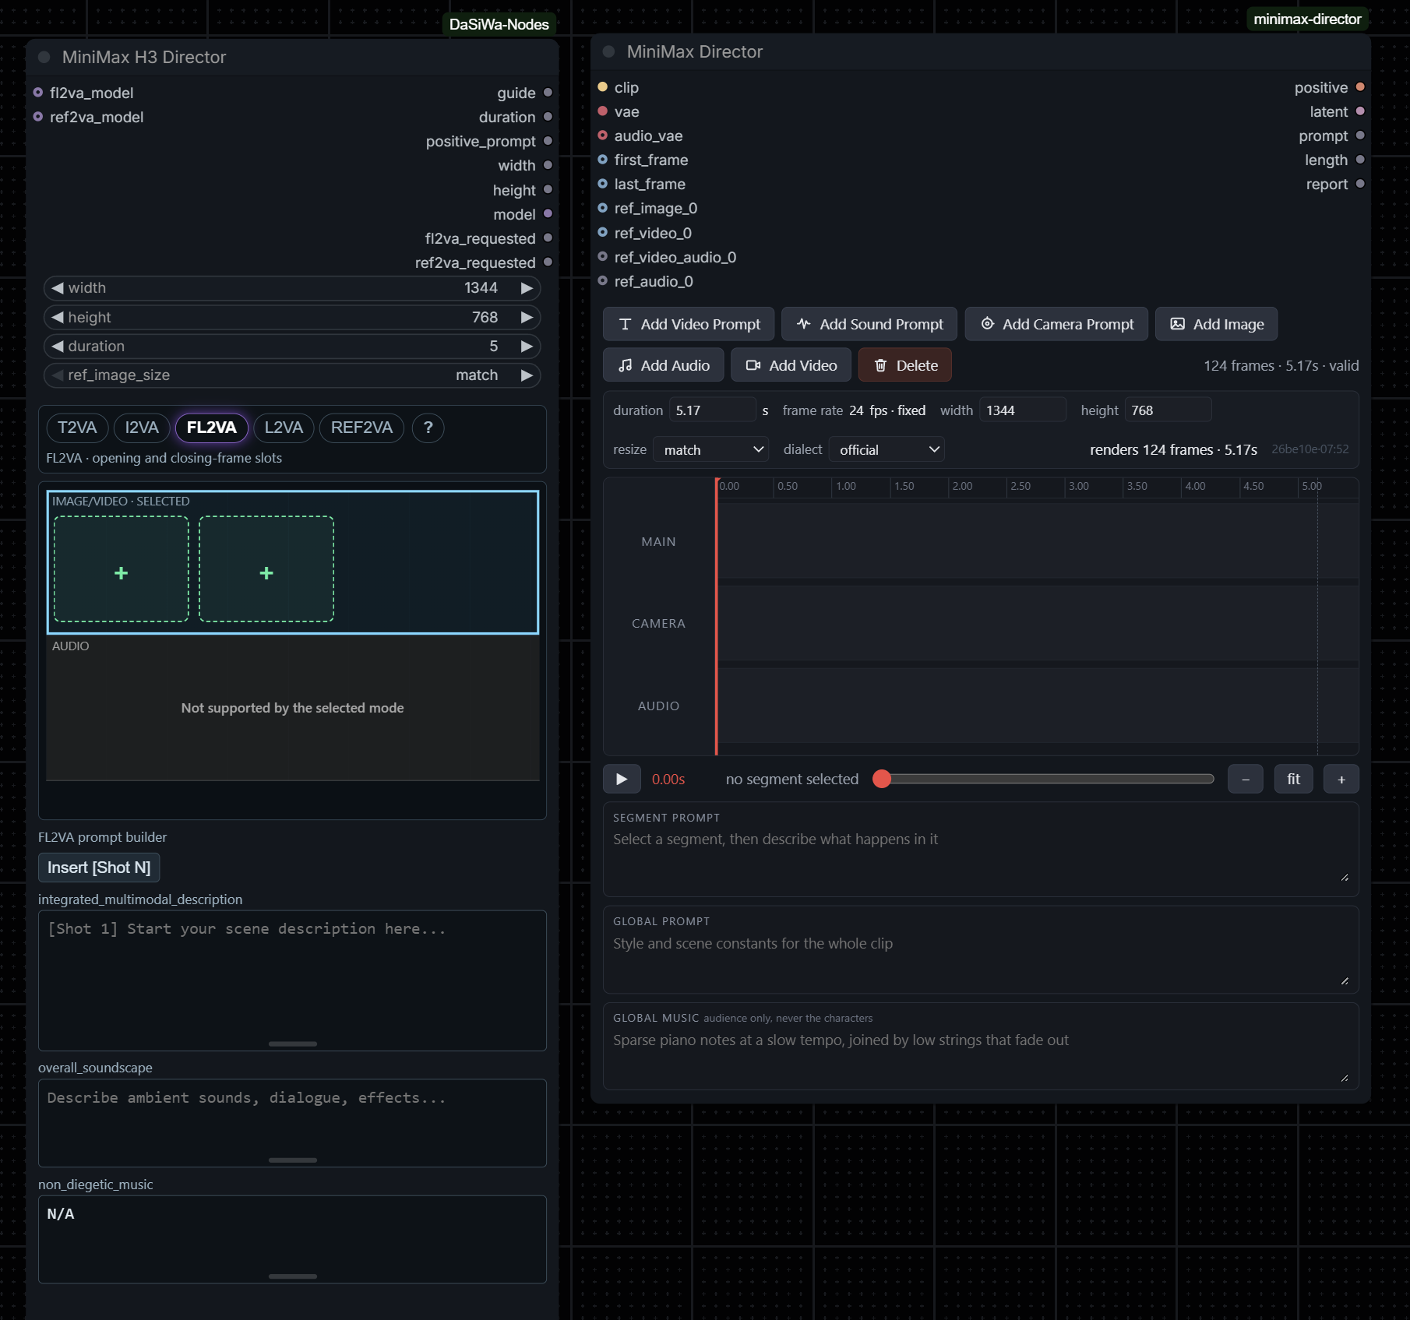1410x1320 pixels.
Task: Increase height with the right arrow
Action: pyautogui.click(x=527, y=317)
